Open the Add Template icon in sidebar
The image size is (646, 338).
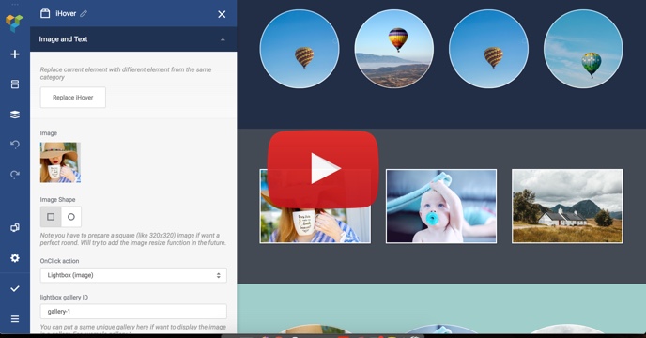coord(15,84)
